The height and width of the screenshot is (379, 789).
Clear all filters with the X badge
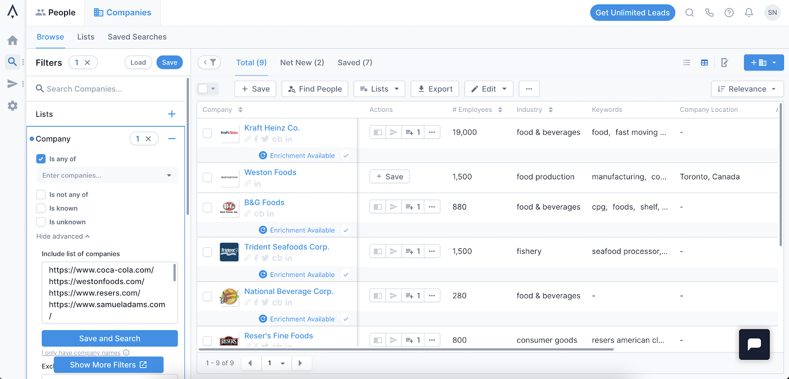click(x=87, y=63)
